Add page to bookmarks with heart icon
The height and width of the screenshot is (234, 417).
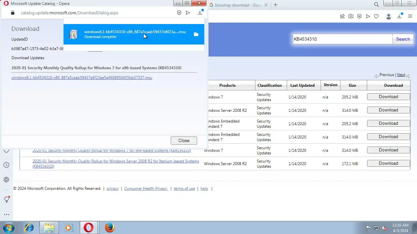point(376,16)
